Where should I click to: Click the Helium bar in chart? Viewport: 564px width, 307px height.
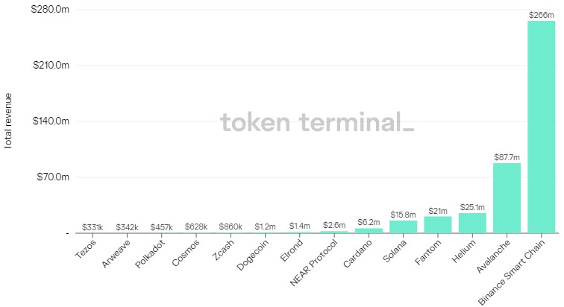click(472, 223)
